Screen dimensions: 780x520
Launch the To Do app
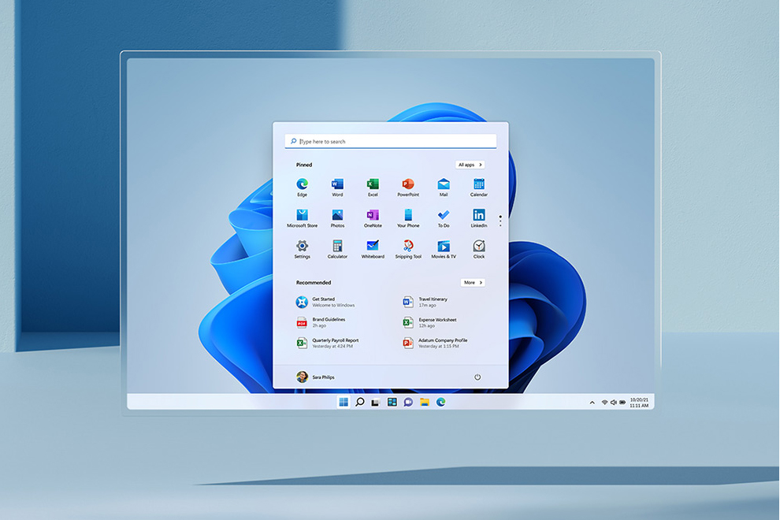[444, 218]
